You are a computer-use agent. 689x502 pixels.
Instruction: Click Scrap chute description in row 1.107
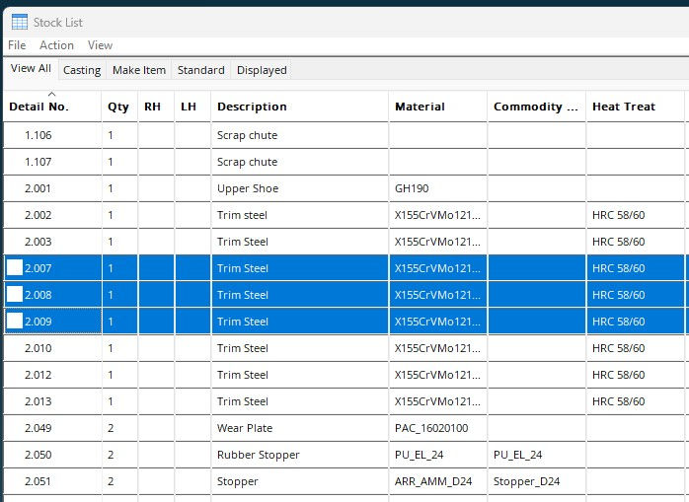pos(247,163)
